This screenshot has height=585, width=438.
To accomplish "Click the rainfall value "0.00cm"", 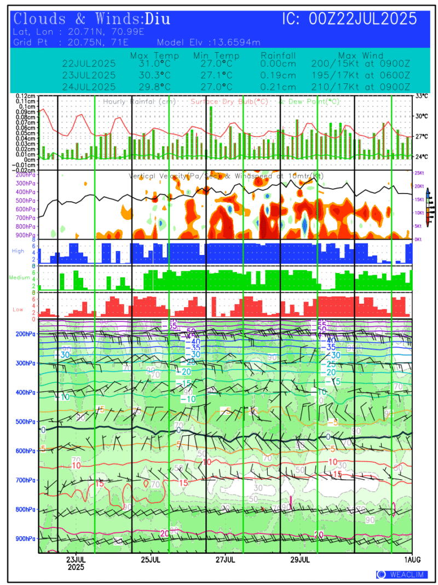I will point(278,64).
